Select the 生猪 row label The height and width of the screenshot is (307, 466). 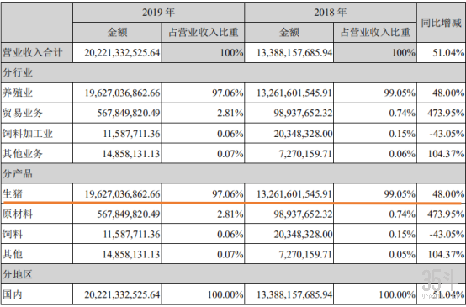(13, 194)
